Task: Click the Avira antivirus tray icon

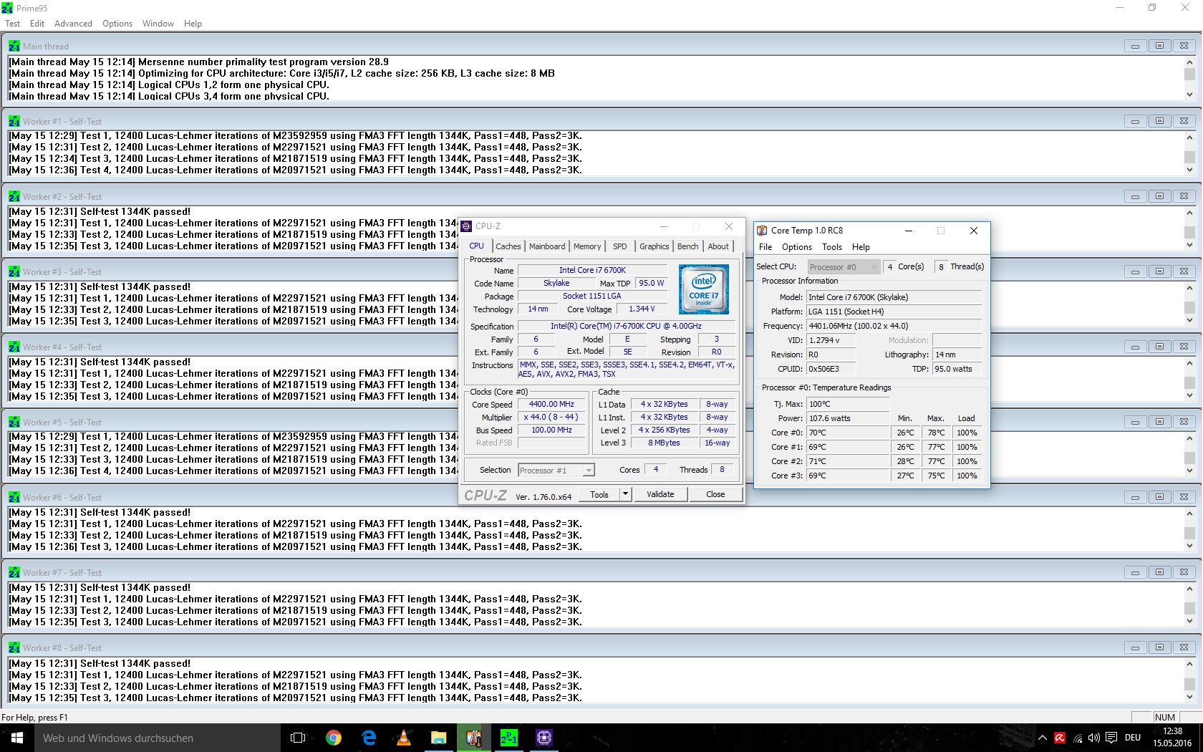Action: click(1060, 738)
